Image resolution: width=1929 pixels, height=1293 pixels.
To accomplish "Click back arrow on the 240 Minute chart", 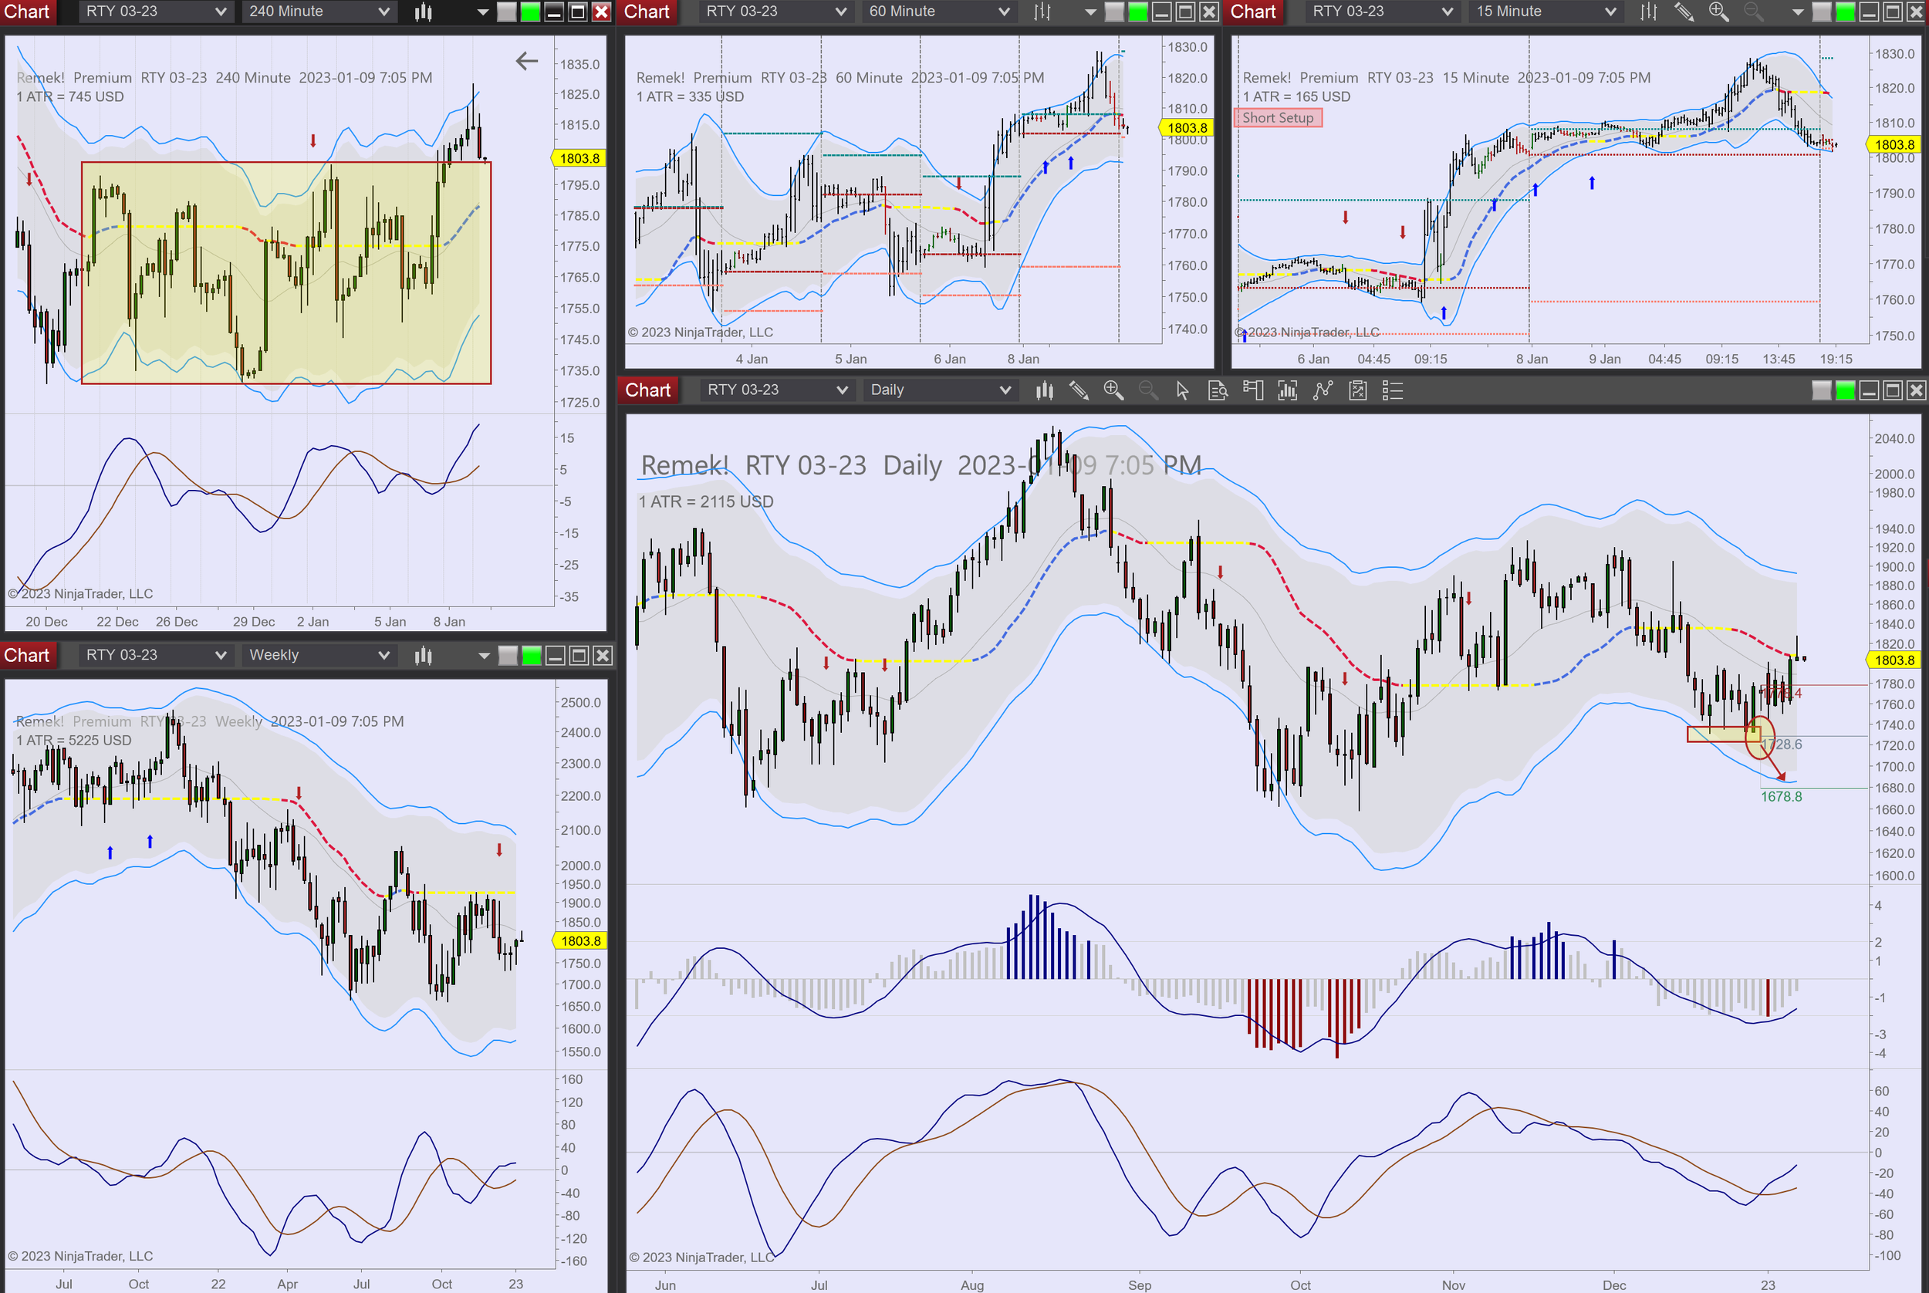I will (x=526, y=60).
